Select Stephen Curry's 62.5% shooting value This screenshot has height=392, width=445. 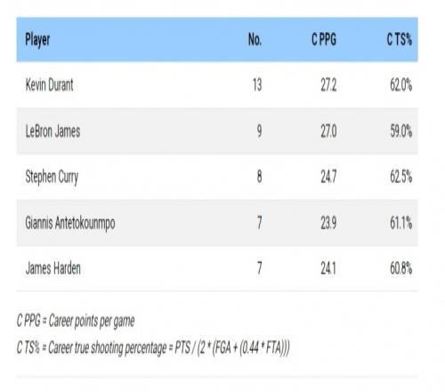coord(401,177)
